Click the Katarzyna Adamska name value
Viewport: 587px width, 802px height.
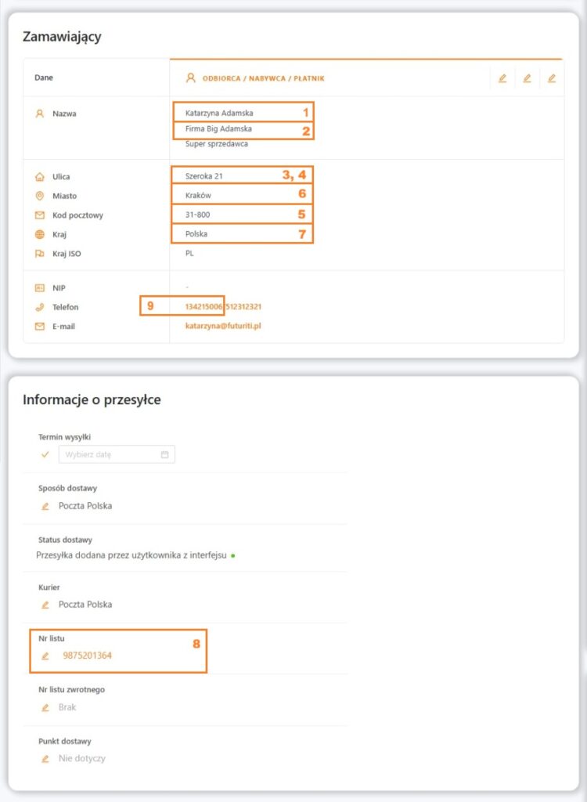tap(219, 113)
